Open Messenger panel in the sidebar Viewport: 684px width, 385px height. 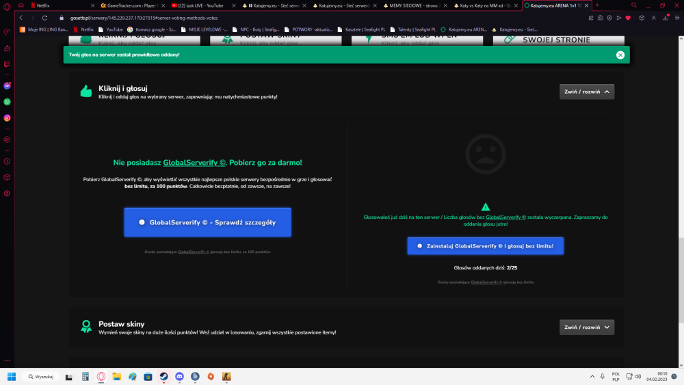coord(7,86)
